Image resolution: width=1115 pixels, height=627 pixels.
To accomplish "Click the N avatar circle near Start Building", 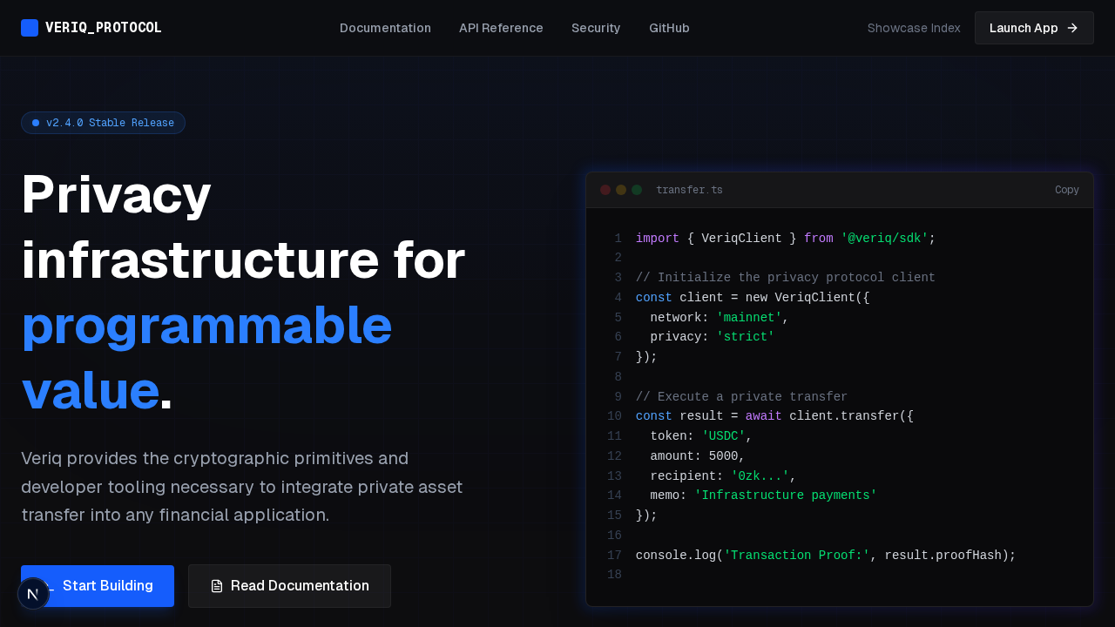I will click(x=34, y=593).
